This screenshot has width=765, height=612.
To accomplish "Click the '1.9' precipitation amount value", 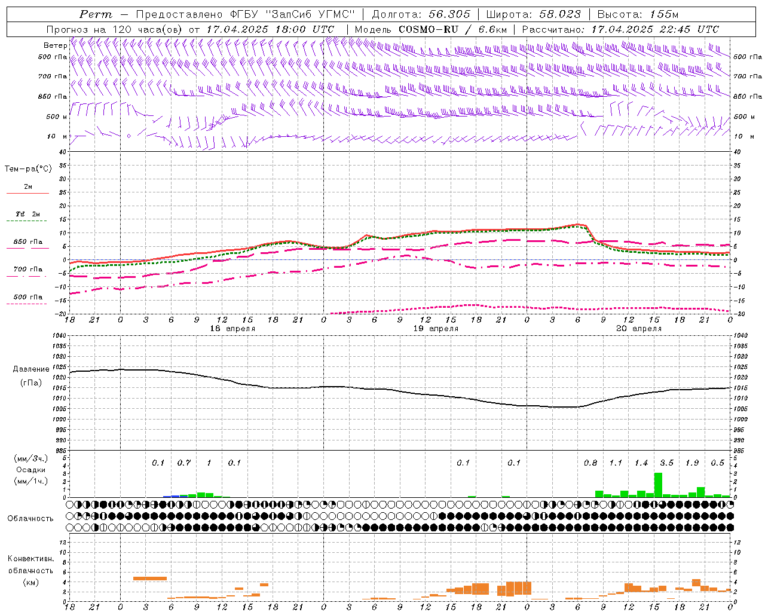I will pyautogui.click(x=692, y=463).
